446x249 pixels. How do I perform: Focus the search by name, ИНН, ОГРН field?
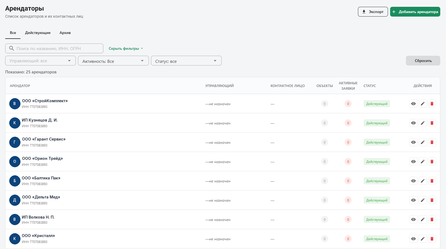pyautogui.click(x=54, y=48)
